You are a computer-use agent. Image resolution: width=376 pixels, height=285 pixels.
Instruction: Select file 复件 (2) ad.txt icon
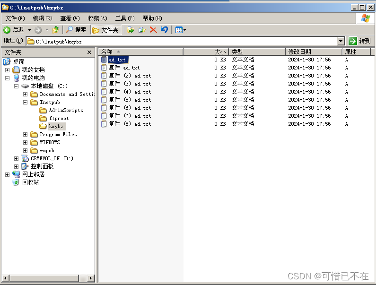click(104, 76)
